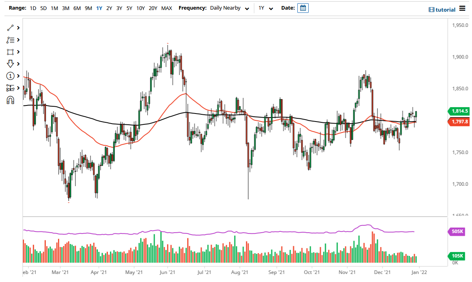Open the Daily Nearby frequency dropdown

click(x=229, y=8)
